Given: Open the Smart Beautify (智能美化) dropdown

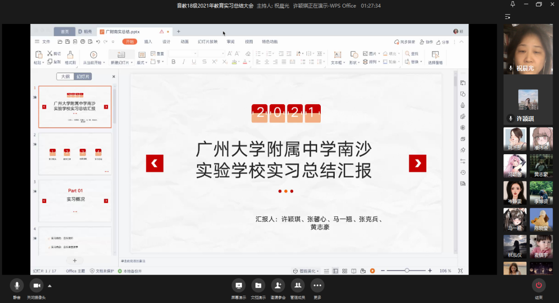Looking at the screenshot, I should [x=306, y=271].
